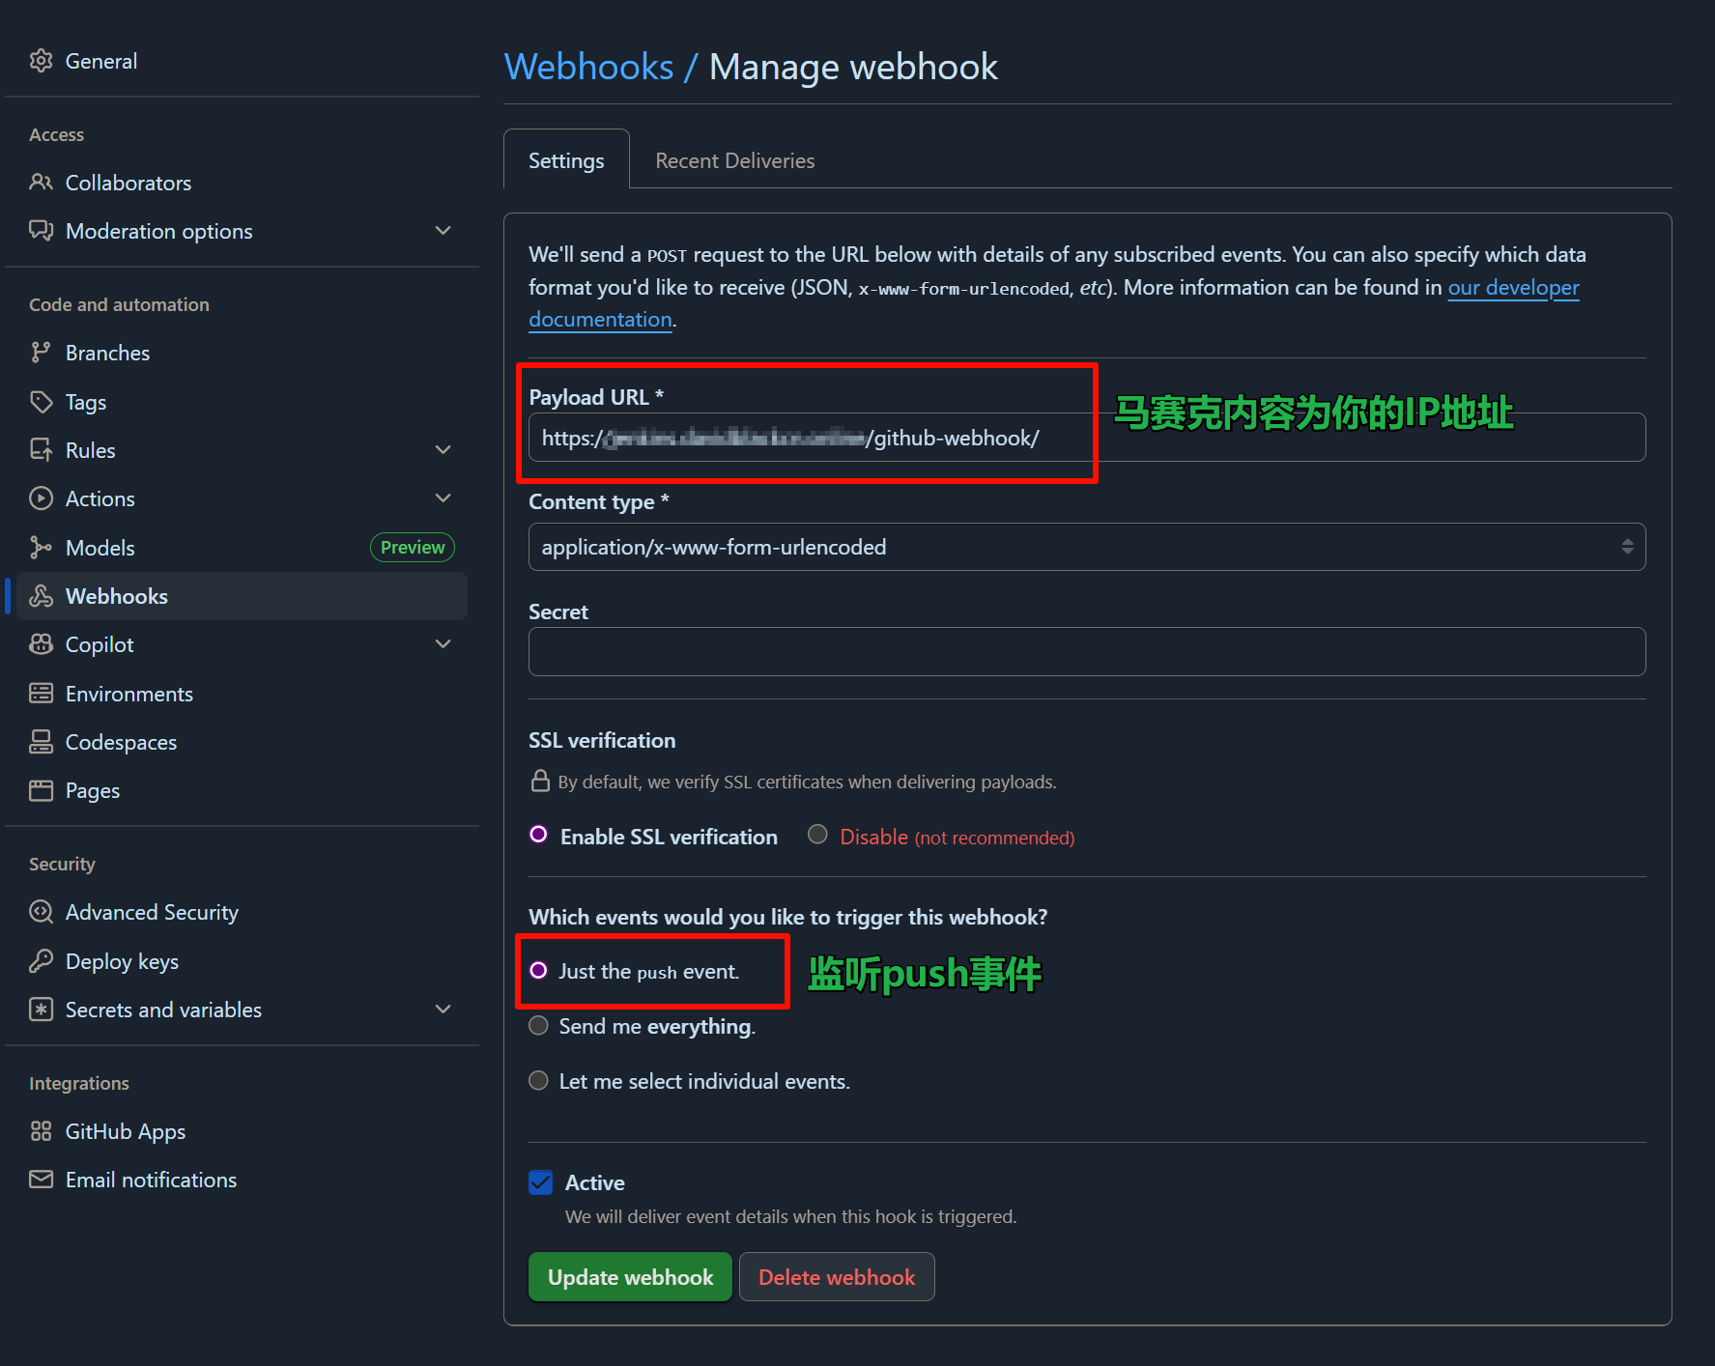Select the Disable SSL verification radio

(x=818, y=835)
